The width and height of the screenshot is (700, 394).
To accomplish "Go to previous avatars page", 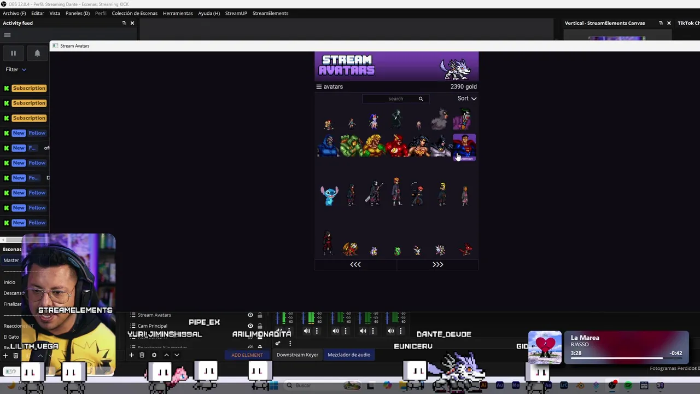I will (x=355, y=264).
